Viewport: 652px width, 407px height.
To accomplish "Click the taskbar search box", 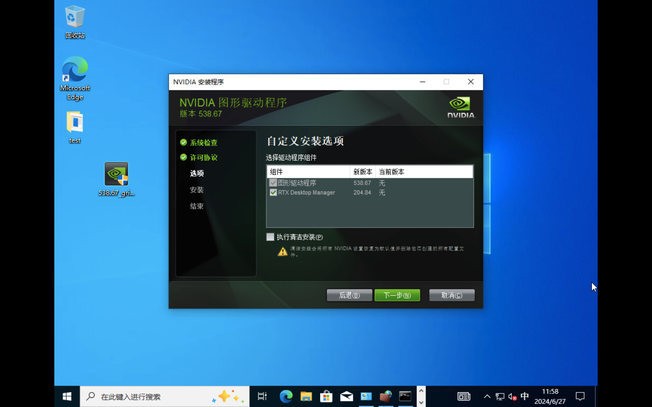I will pyautogui.click(x=165, y=397).
